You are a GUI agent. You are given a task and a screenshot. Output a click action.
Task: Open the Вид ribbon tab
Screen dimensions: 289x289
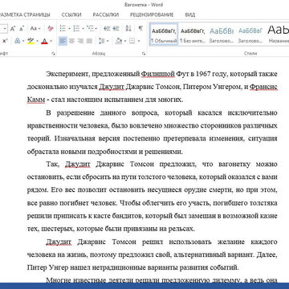click(190, 14)
